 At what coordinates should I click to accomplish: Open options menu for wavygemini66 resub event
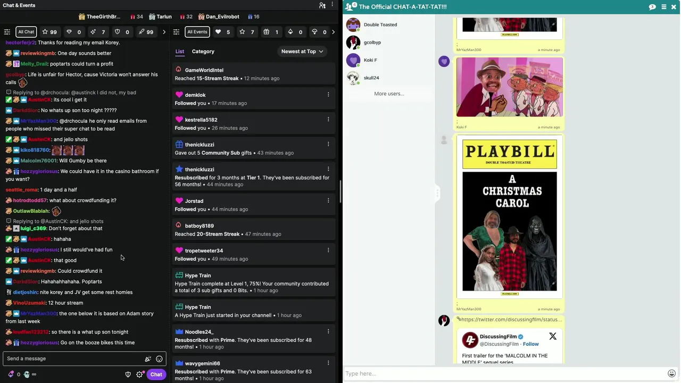click(x=328, y=363)
